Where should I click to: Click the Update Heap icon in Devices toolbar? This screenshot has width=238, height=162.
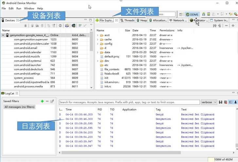tap(32, 25)
